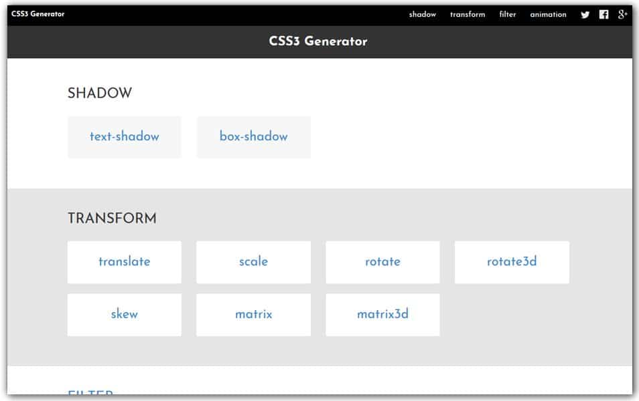Click the SHADOW section heading
The height and width of the screenshot is (401, 639).
pyautogui.click(x=99, y=93)
